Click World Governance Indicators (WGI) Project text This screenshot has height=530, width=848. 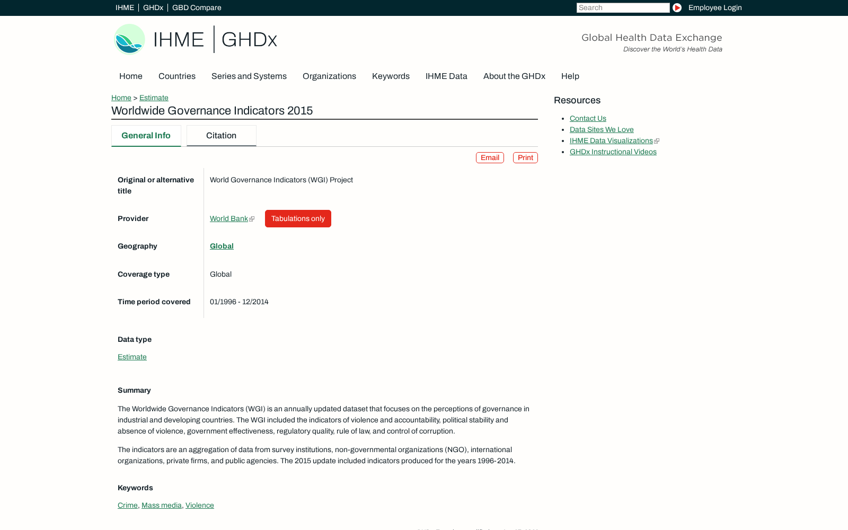click(x=281, y=180)
